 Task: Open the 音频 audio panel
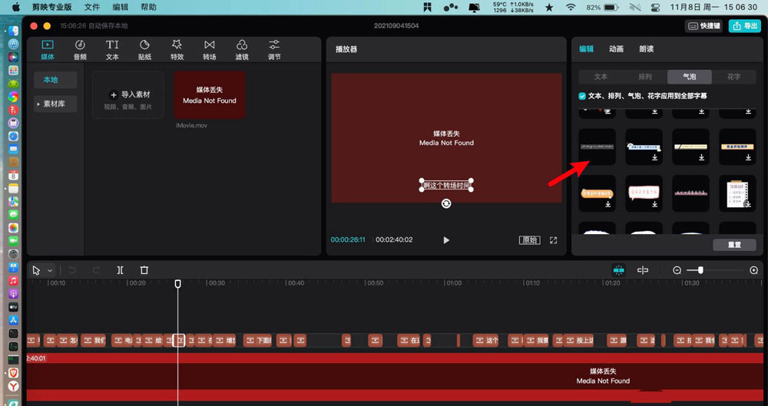(x=80, y=49)
